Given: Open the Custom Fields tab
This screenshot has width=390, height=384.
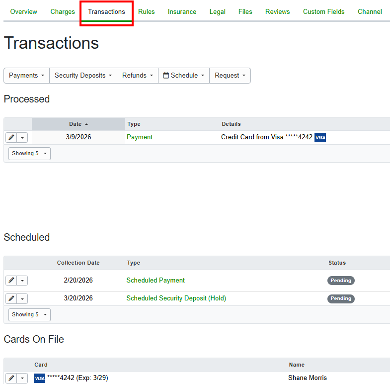Looking at the screenshot, I should click(324, 12).
